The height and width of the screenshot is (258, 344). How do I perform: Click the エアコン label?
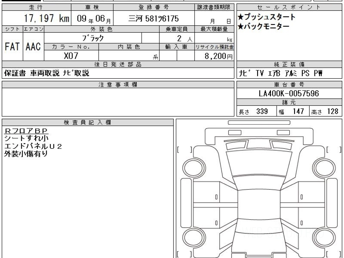(34, 29)
